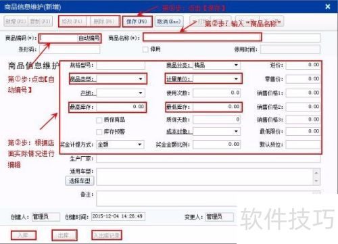Click the 最低库存 min stock field
Image resolution: width=338 pixels, height=244 pixels.
tap(216, 107)
